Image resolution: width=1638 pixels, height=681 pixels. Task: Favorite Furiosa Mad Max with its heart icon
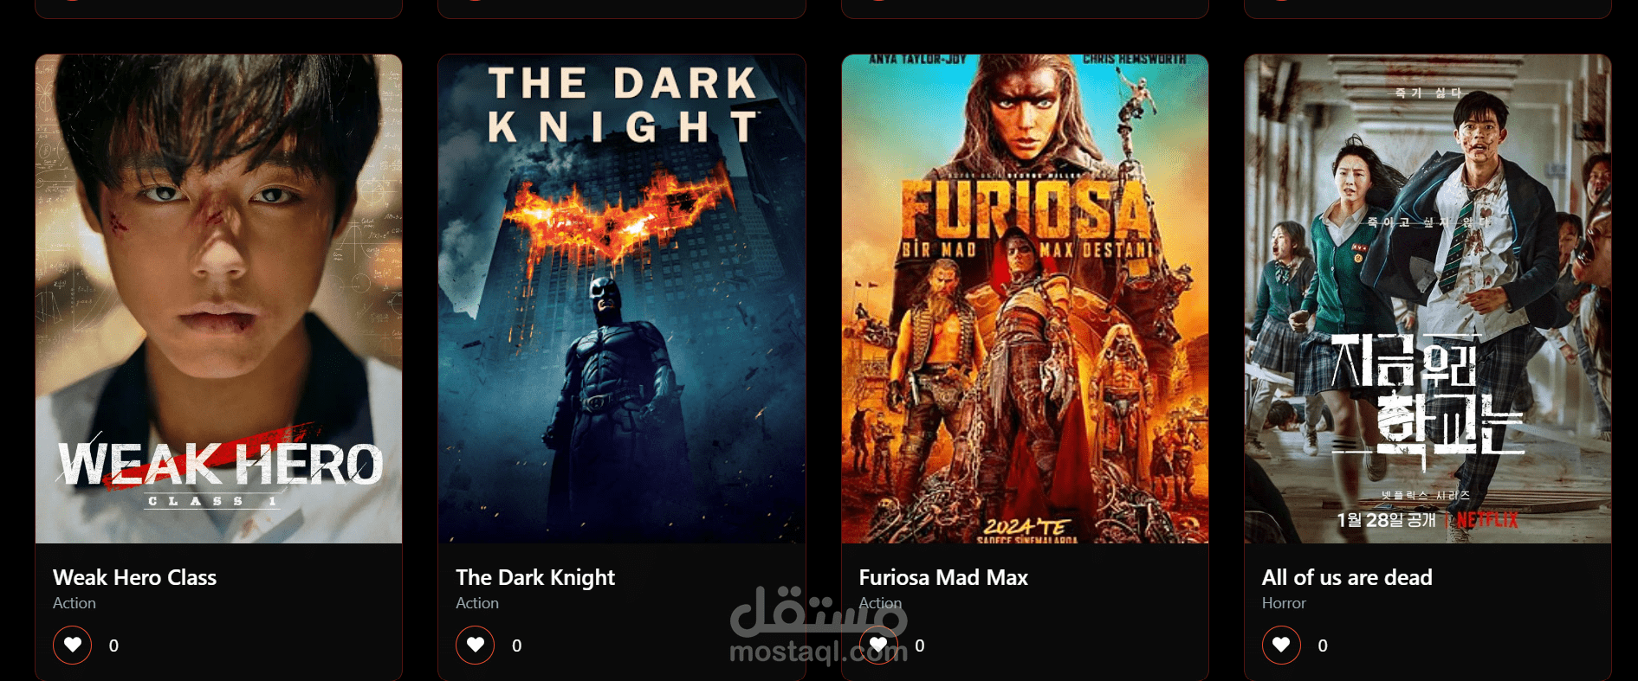tap(878, 645)
